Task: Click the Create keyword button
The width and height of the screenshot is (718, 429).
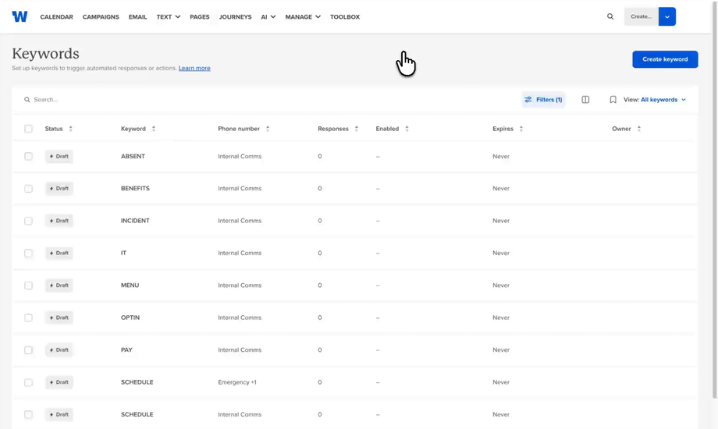Action: click(x=665, y=59)
